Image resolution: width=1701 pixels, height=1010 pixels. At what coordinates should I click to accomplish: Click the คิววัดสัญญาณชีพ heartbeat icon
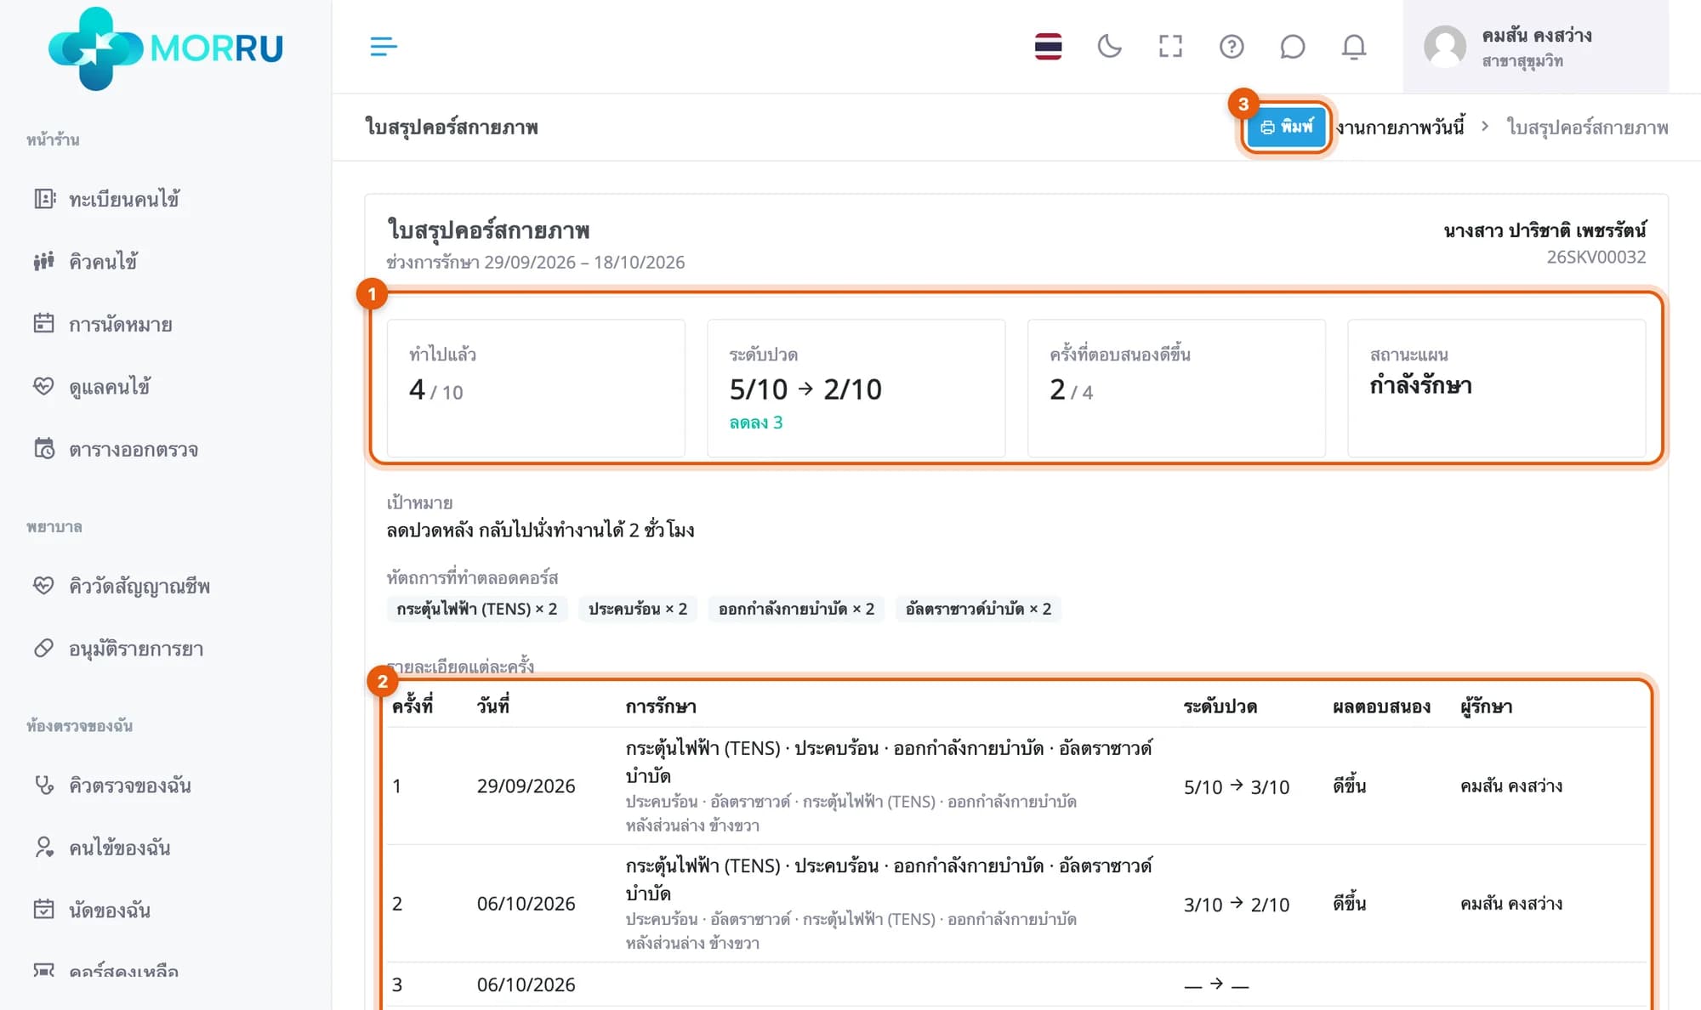coord(44,586)
